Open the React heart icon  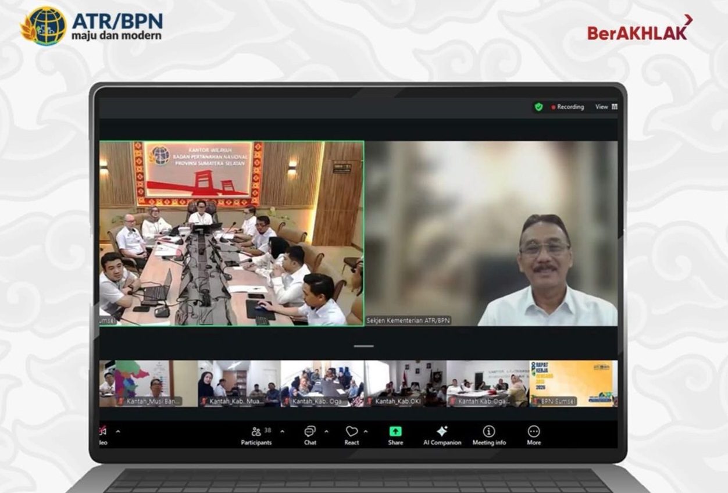352,431
